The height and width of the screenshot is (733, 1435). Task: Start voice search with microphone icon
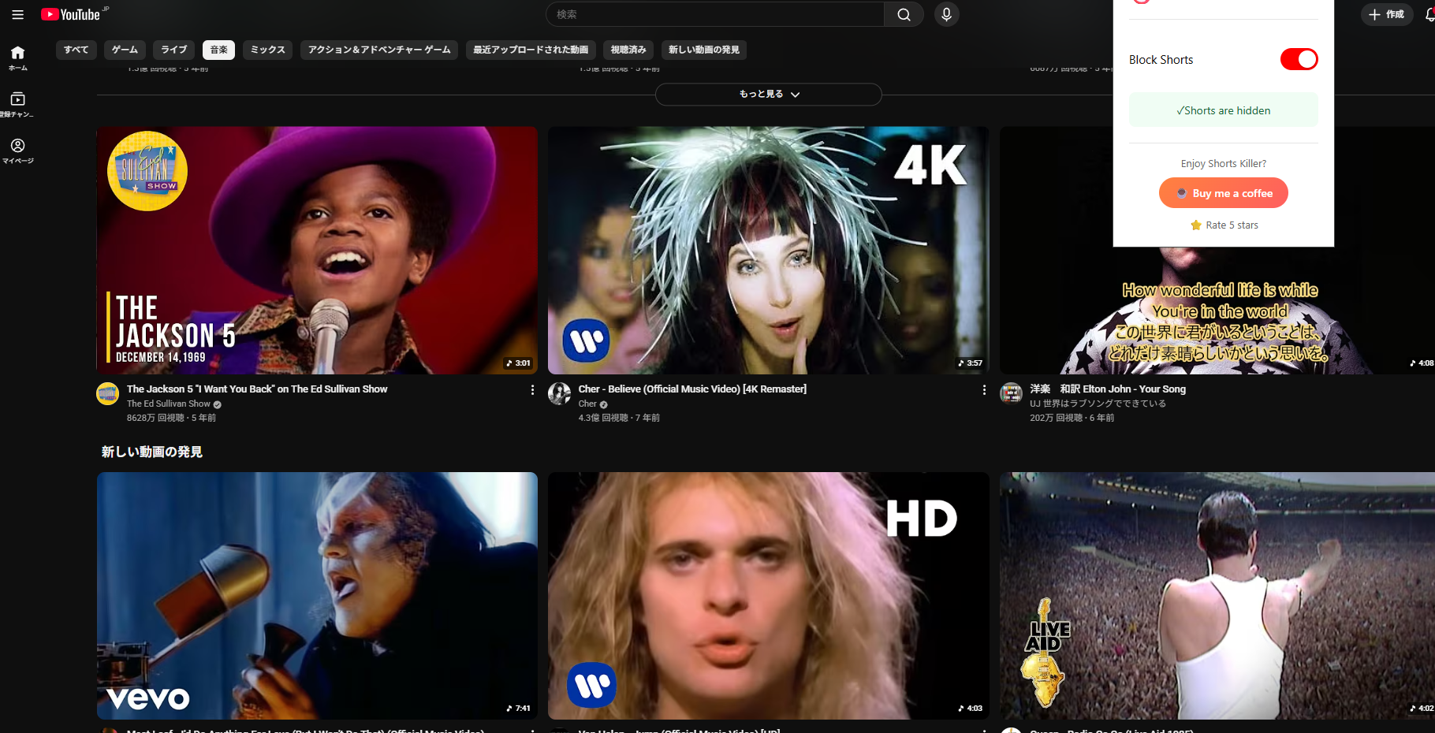946,14
